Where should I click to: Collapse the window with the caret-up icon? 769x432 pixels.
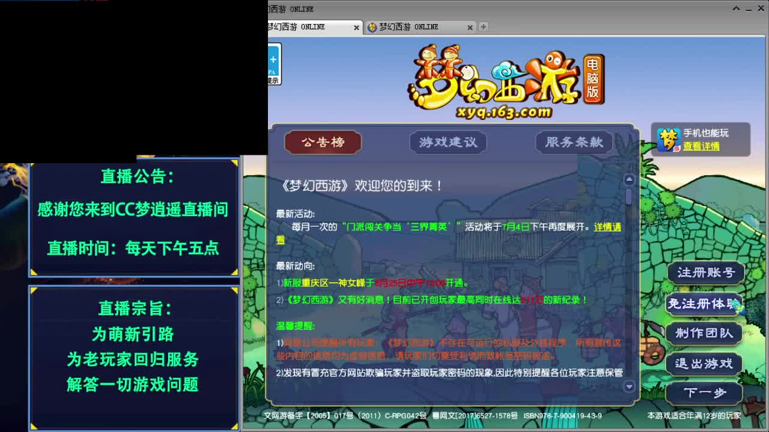[x=736, y=9]
